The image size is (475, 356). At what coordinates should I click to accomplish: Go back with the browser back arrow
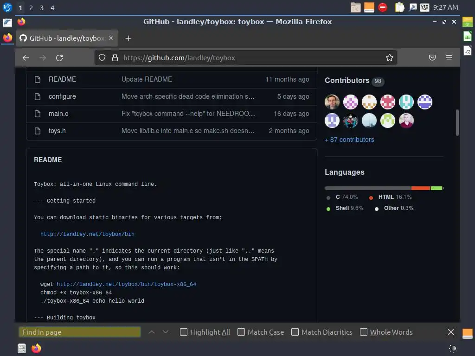(26, 57)
